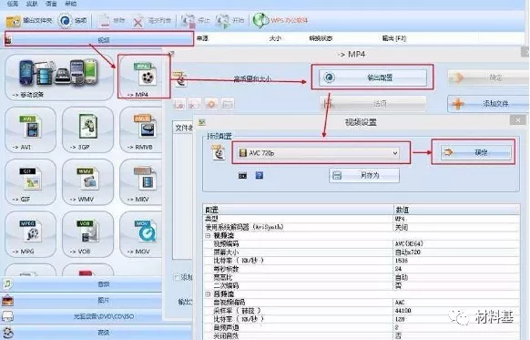Collapse the video stream tree section
Image resolution: width=530 pixels, height=340 pixels.
coord(208,235)
